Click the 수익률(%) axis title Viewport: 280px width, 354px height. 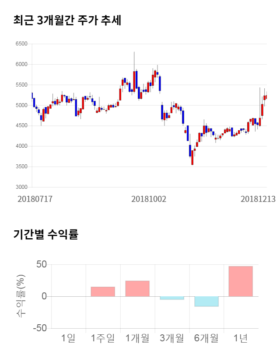click(x=21, y=296)
